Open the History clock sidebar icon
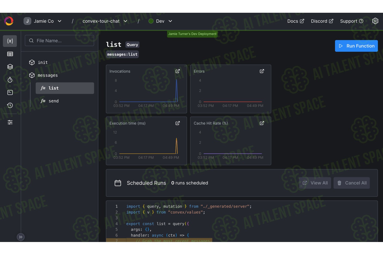383x255 pixels. [x=10, y=105]
